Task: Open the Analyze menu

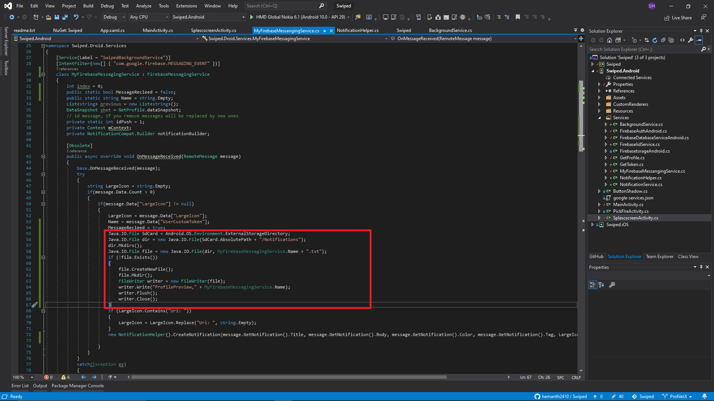Action: point(143,6)
